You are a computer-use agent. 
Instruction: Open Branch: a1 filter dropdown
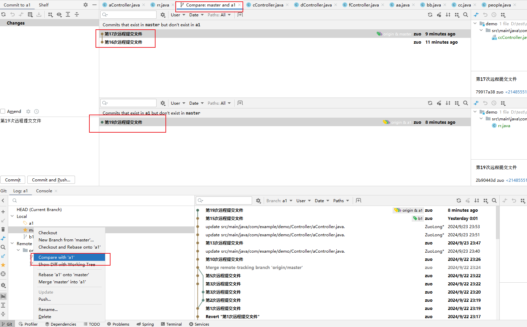[279, 200]
